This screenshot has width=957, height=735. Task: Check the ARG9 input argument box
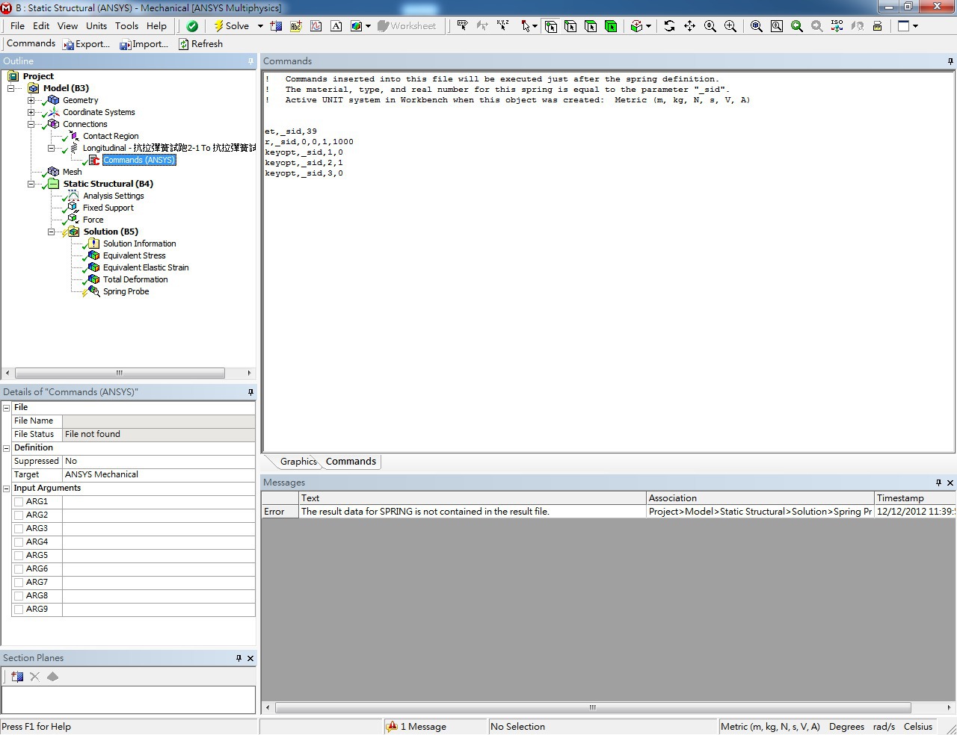[x=19, y=610]
